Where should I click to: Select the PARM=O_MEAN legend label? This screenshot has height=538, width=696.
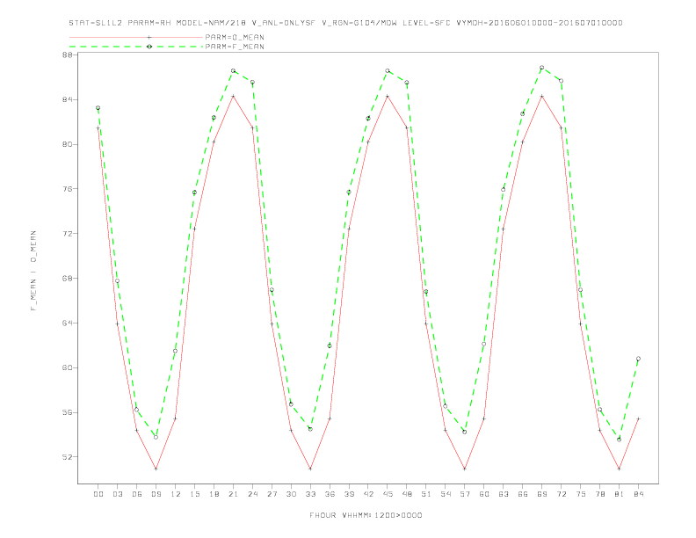[235, 37]
